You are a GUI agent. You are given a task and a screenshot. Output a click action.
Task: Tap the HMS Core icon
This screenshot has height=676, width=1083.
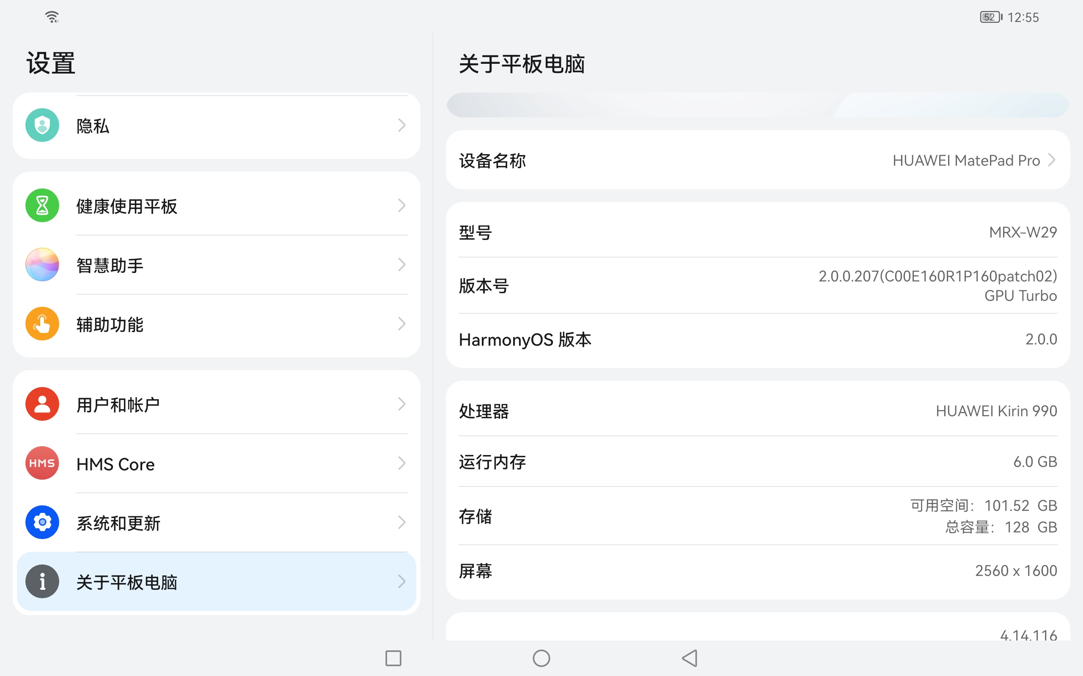point(42,463)
